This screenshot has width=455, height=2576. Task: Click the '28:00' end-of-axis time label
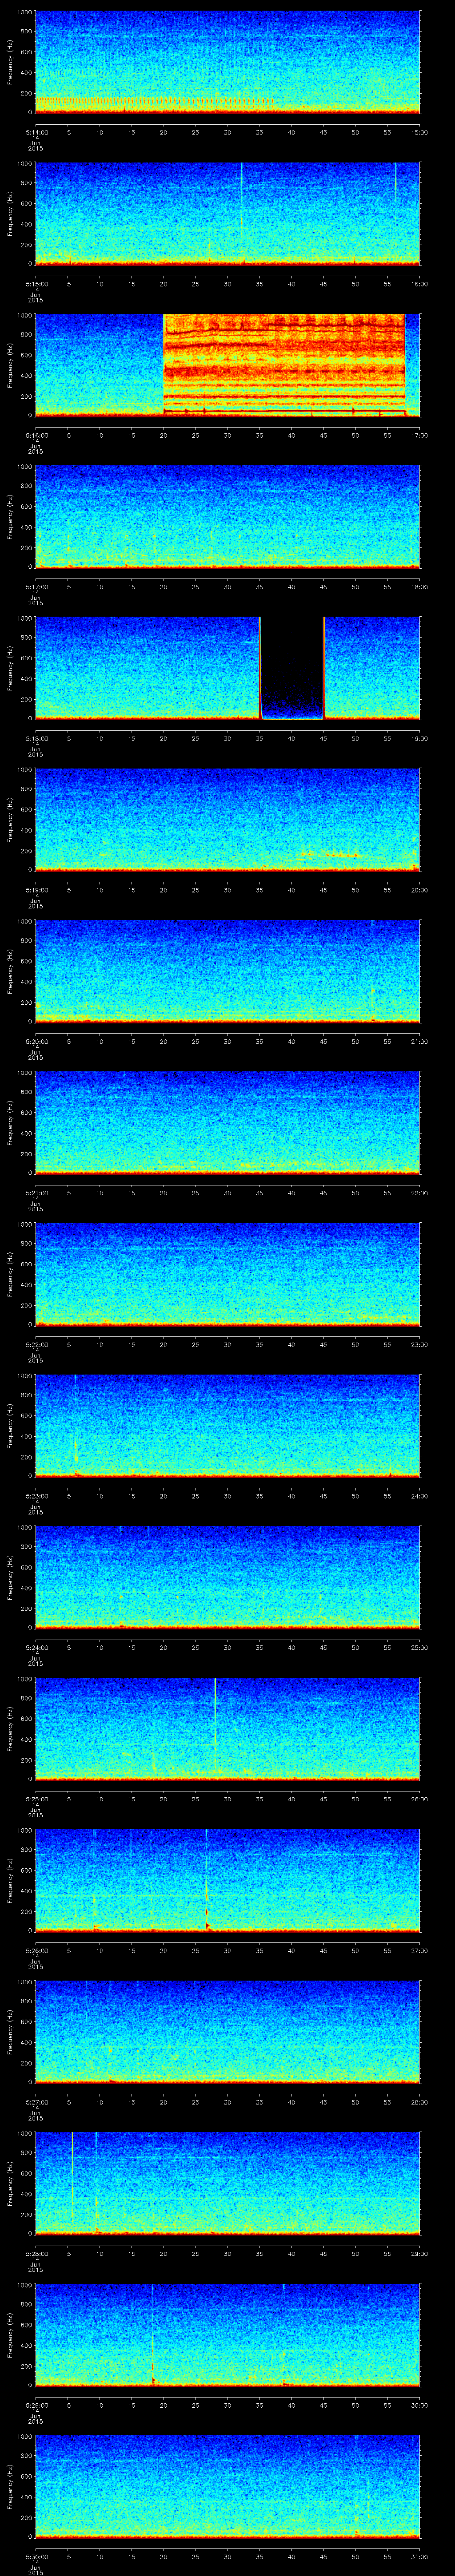coord(419,2102)
